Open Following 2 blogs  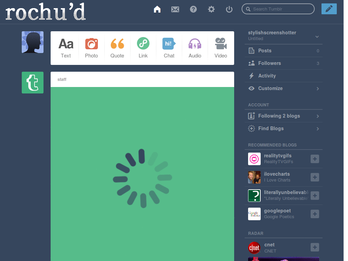[x=283, y=116]
